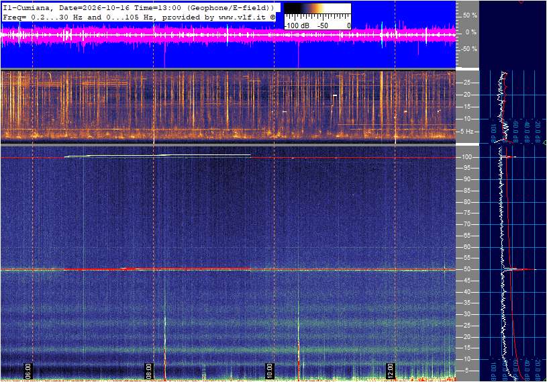
Task: Click the bright white dash near 20 Hz in the geophone spectrogram
Action: [x=335, y=95]
